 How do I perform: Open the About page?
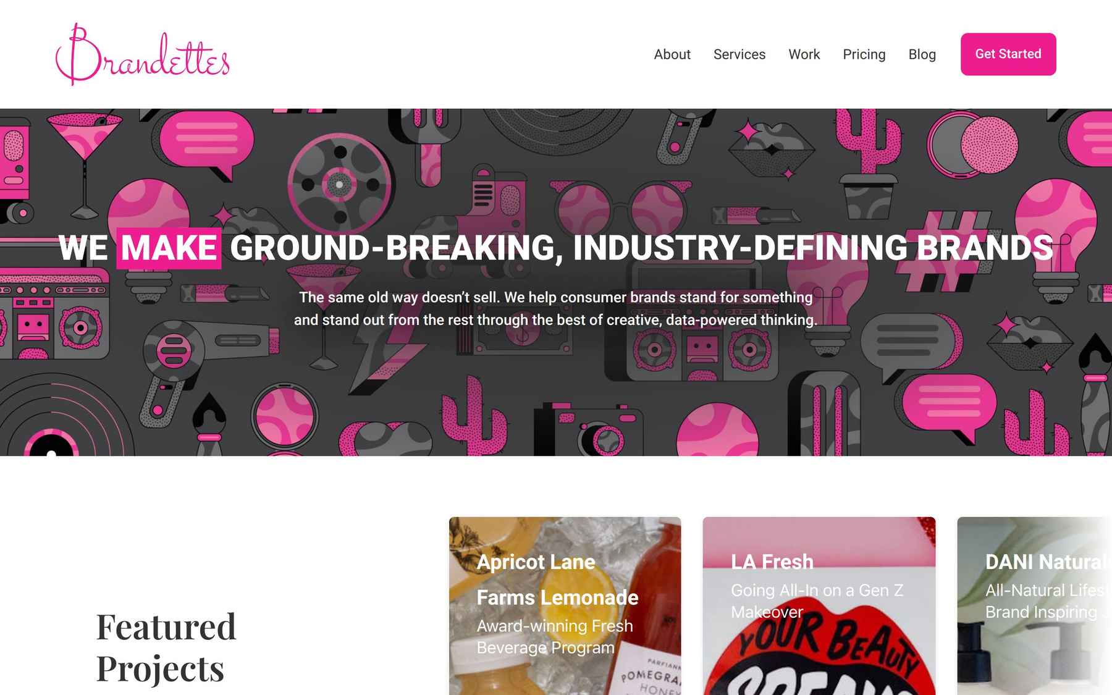click(x=672, y=54)
